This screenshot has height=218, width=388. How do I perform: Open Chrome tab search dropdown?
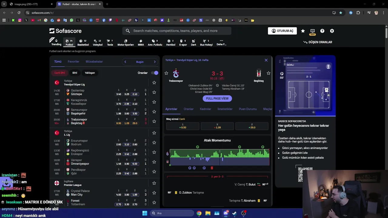4,4
